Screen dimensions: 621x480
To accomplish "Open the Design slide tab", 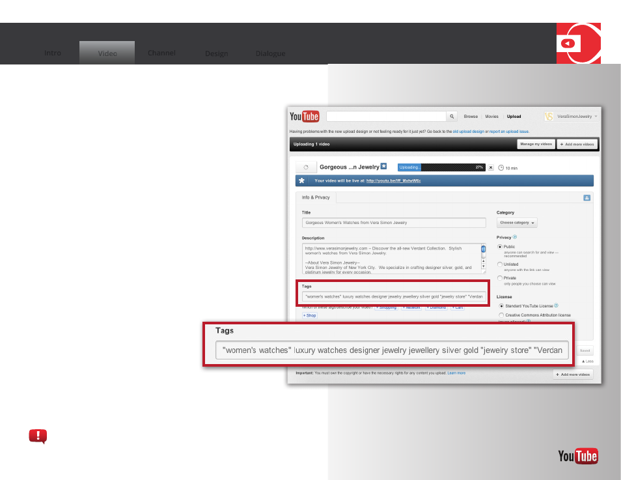I will (x=217, y=53).
